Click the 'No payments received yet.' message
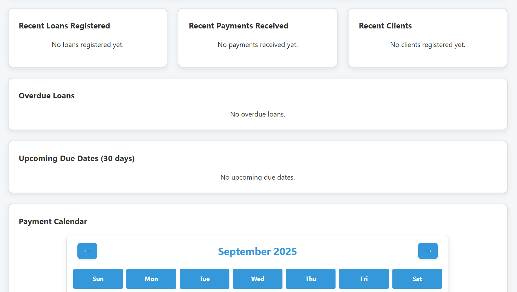Viewport: 517px width, 292px height. point(258,45)
